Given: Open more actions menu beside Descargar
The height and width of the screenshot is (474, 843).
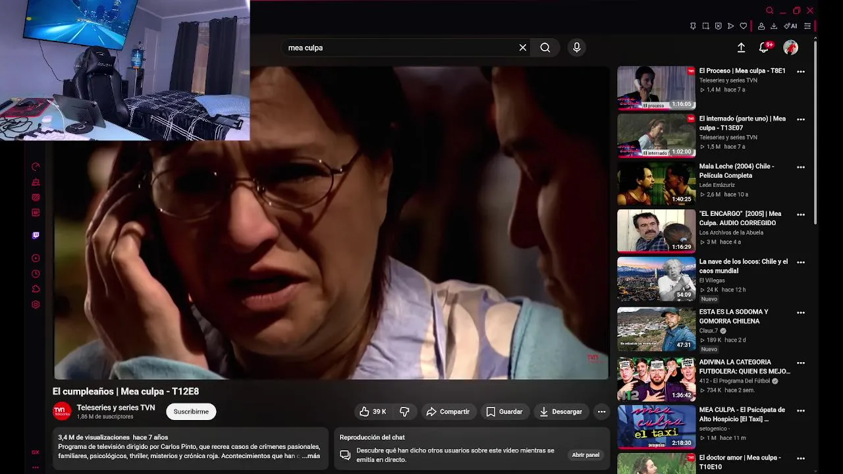Looking at the screenshot, I should [601, 411].
